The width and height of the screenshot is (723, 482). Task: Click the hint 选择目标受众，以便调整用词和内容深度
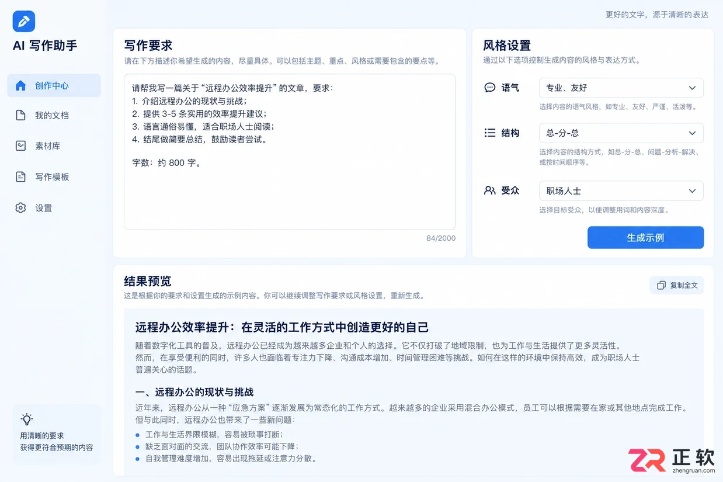point(604,210)
